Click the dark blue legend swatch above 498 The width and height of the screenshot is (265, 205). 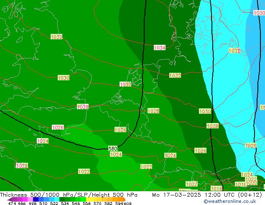click(x=36, y=199)
